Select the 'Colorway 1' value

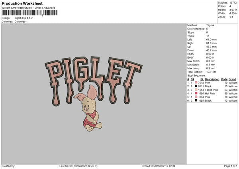[21, 22]
